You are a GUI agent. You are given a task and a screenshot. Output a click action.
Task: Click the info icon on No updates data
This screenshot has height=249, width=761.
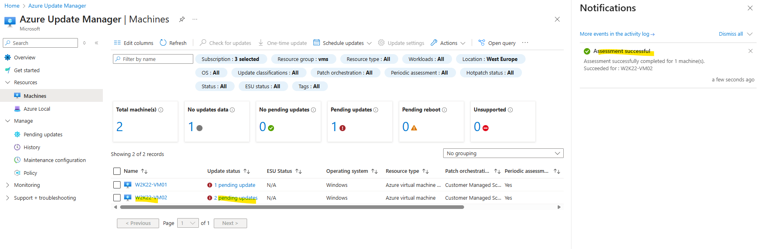click(x=232, y=110)
